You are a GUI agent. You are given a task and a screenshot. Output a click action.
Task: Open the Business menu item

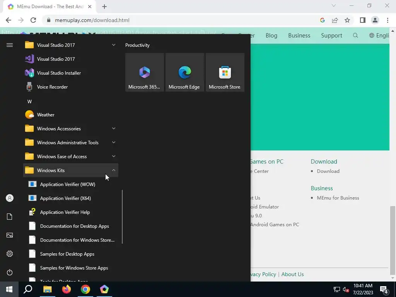[299, 35]
